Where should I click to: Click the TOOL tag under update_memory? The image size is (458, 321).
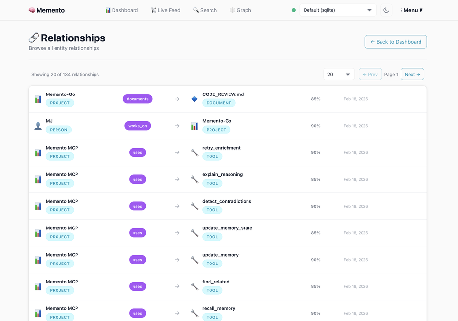212,264
